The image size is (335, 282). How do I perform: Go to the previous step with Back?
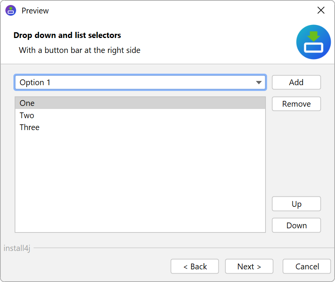tap(195, 267)
